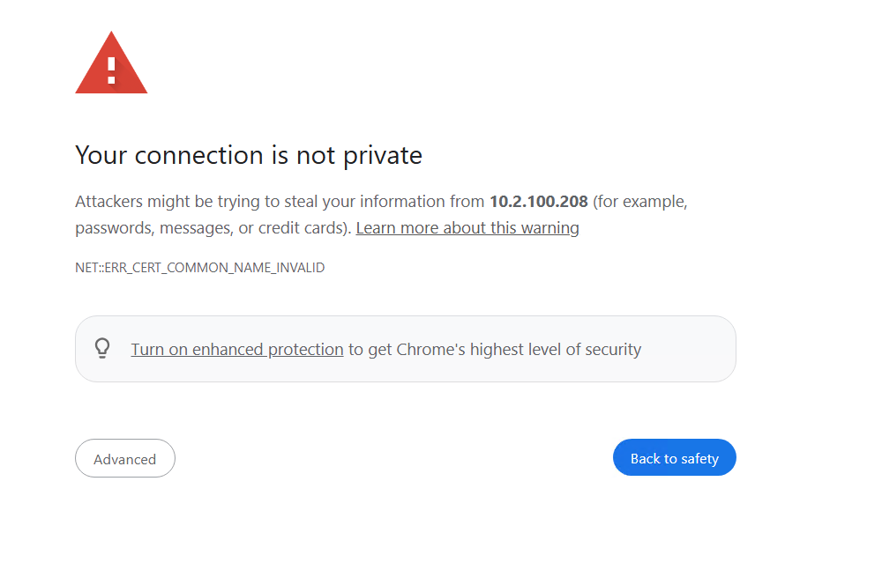This screenshot has height=585, width=882.
Task: Open the "Learn more about this warning" link
Action: pos(467,228)
